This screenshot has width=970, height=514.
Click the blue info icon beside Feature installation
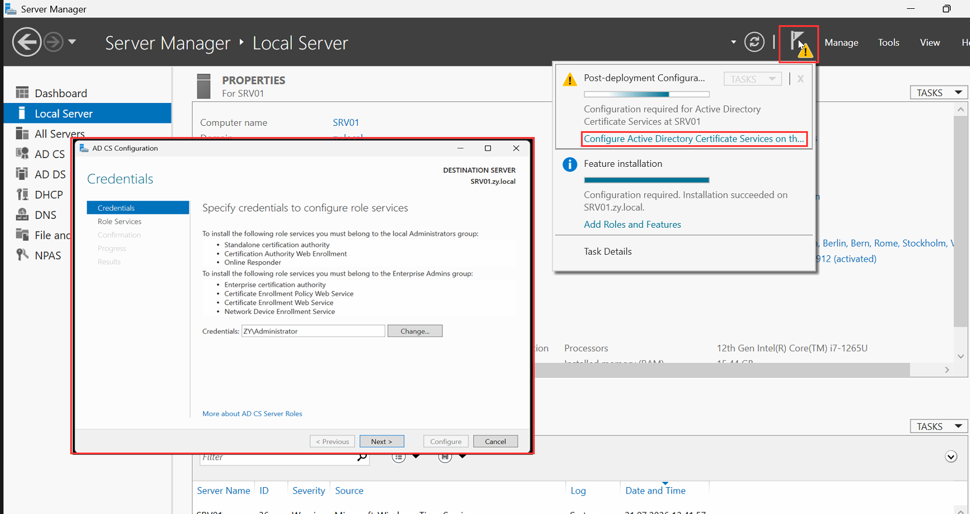tap(569, 165)
